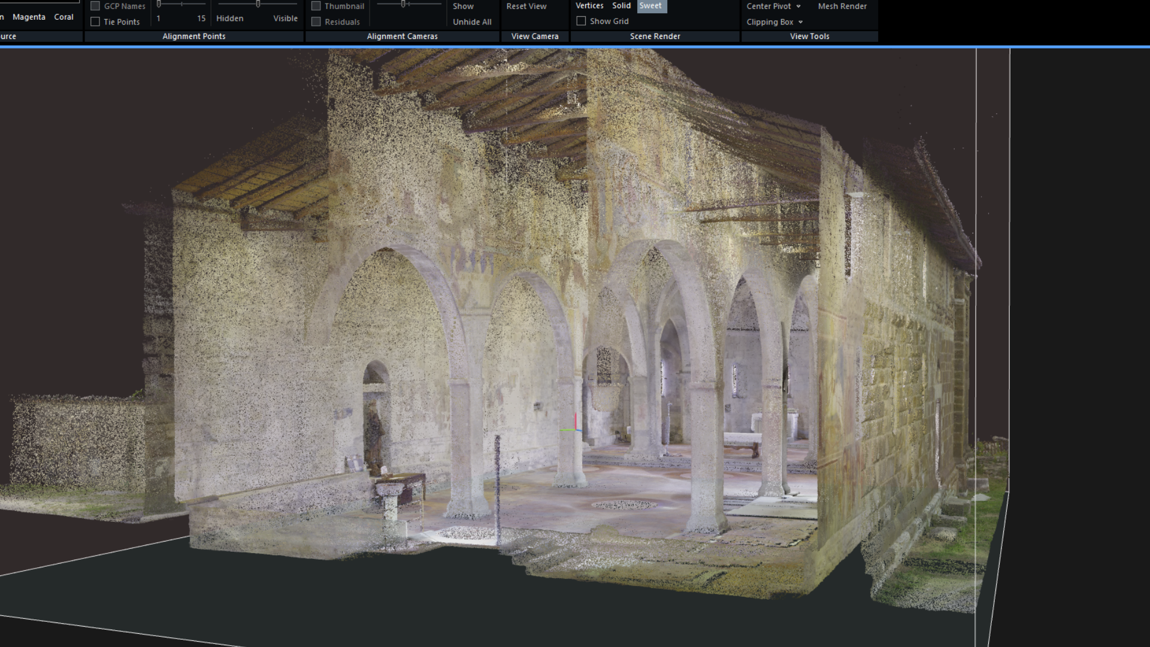Click Show in Alignment Cameras

463,6
